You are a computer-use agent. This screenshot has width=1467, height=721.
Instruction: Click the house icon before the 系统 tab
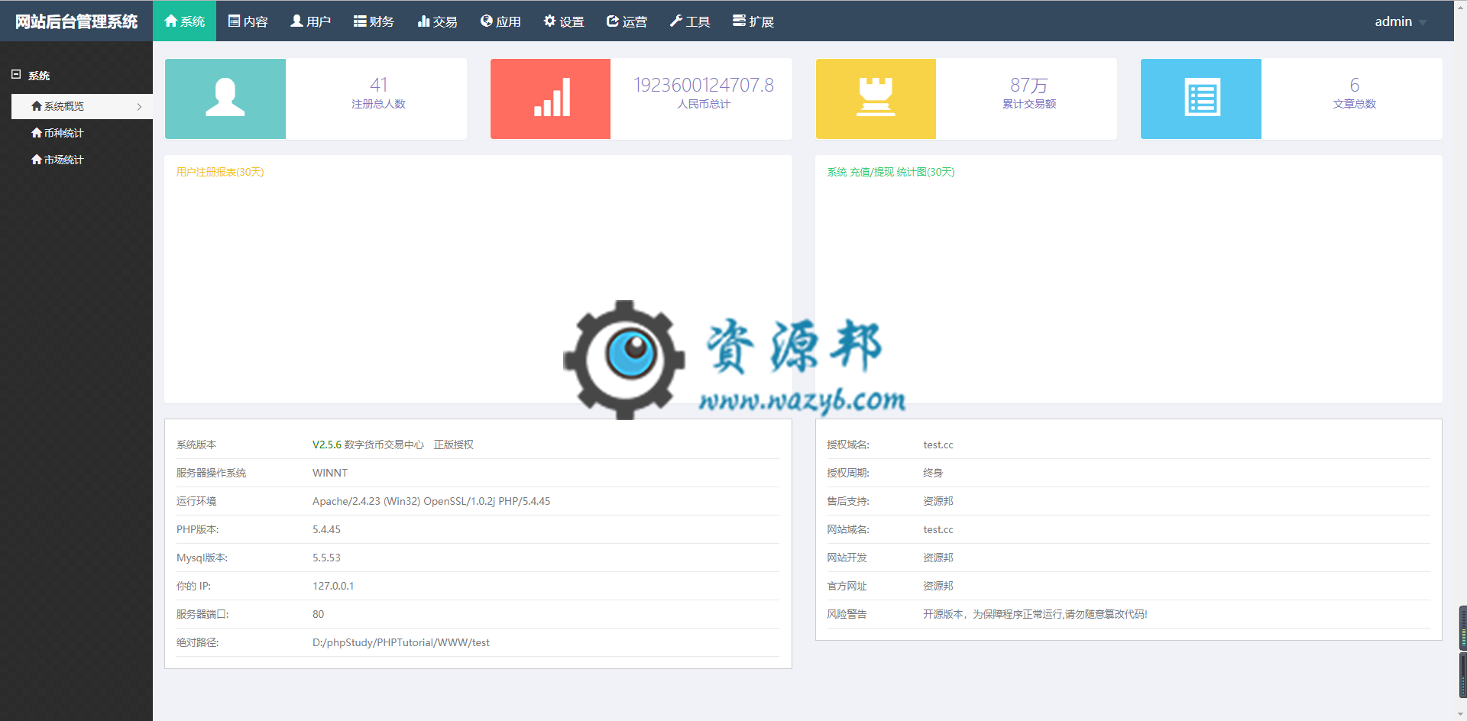[x=171, y=21]
